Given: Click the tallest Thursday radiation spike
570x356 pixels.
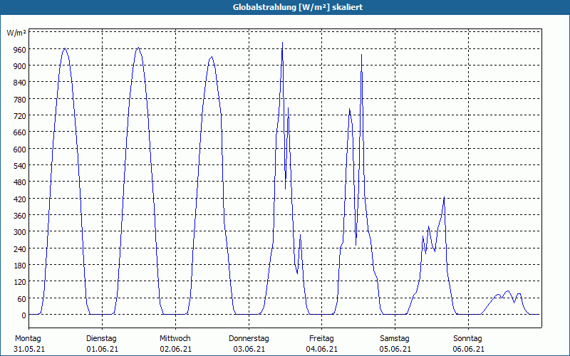Looking at the screenshot, I should tap(282, 43).
